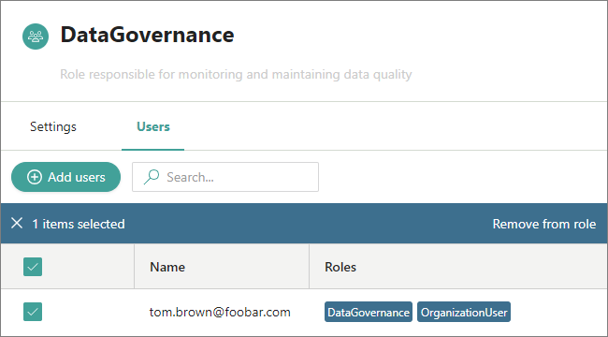Select the tom.brown@foobar.com user name
608x337 pixels.
tap(220, 312)
